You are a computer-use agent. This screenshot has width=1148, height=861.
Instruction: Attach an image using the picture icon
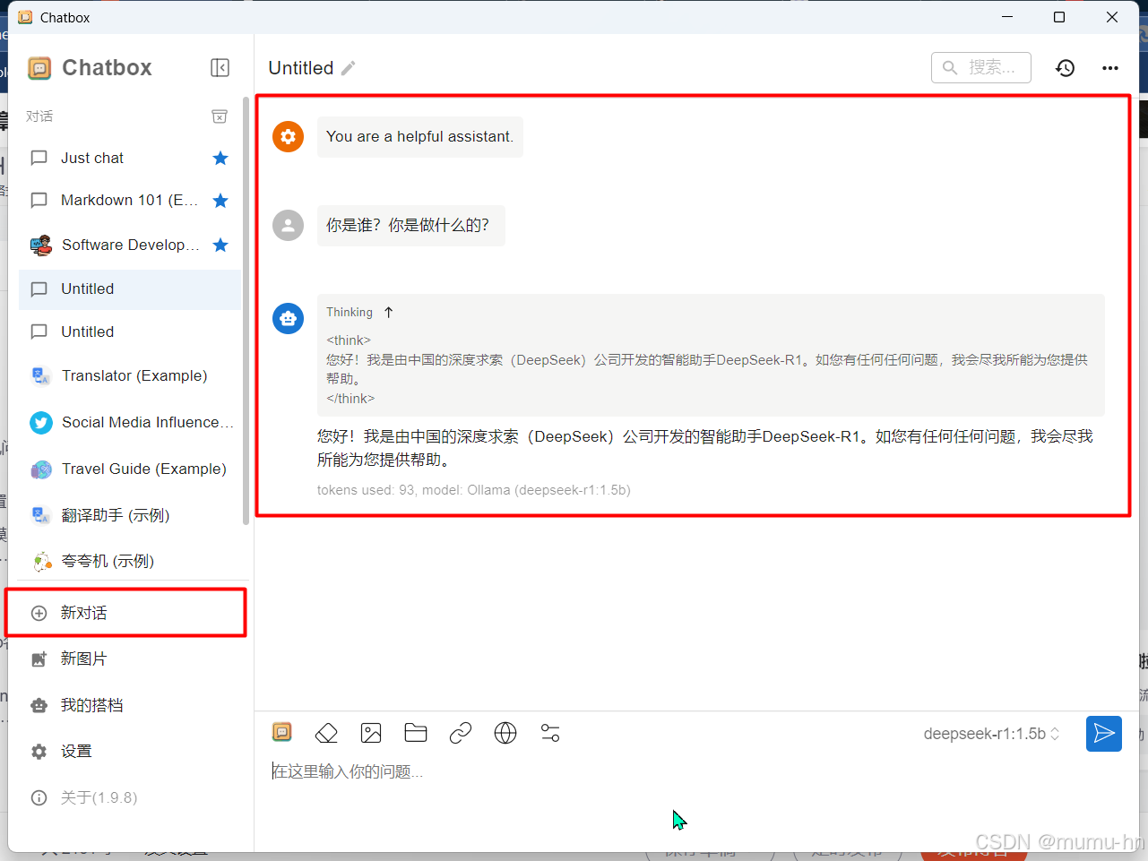pos(371,733)
